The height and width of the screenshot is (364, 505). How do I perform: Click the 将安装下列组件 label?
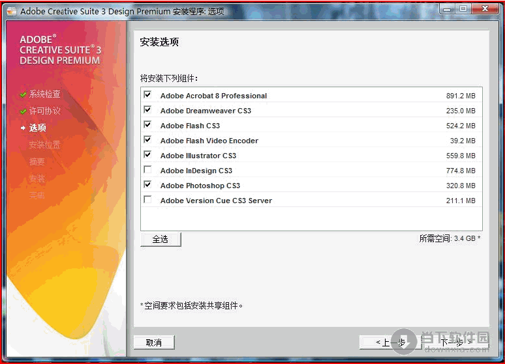169,78
